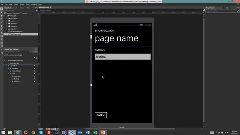Open the Object menu
This screenshot has height=135, width=240.
(16, 4)
